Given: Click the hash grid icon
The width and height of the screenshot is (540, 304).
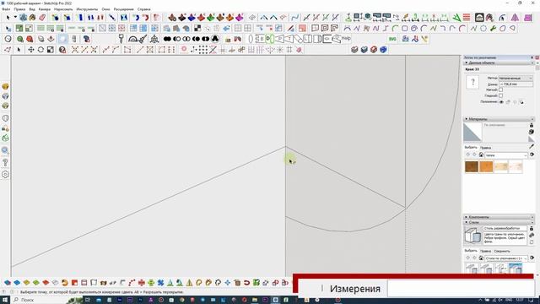Looking at the screenshot, I should point(289,50).
